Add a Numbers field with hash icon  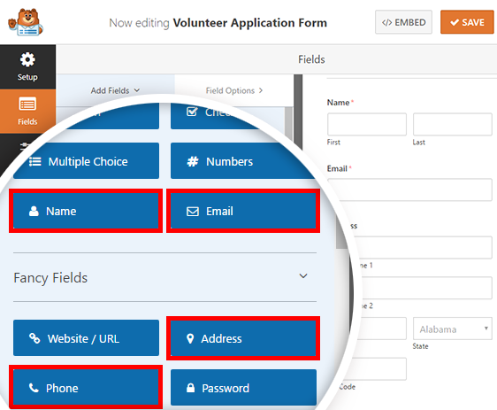click(x=243, y=161)
